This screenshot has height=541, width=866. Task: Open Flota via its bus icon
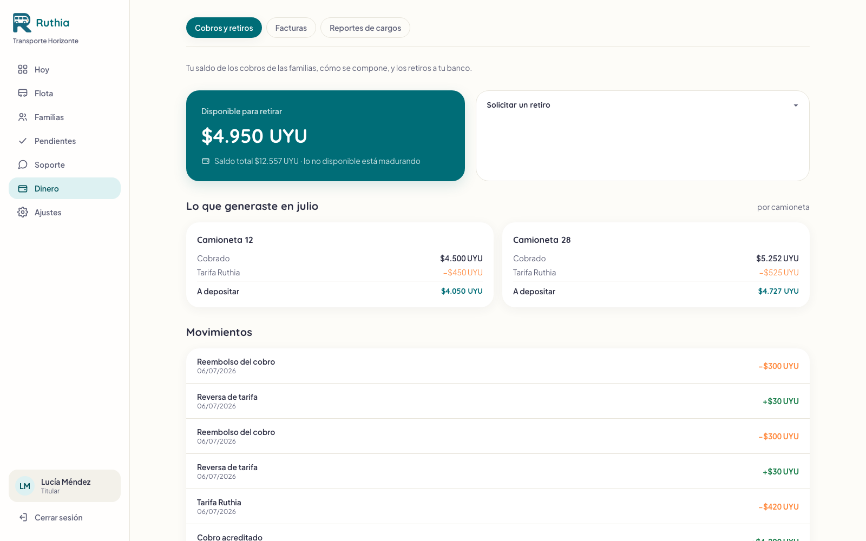23,93
